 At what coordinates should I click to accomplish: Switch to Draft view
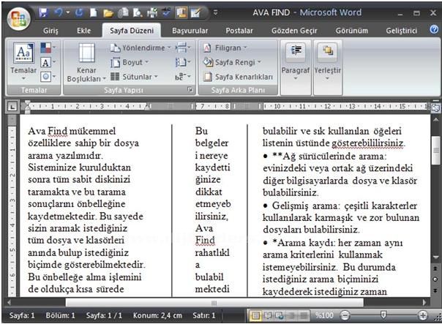303,315
